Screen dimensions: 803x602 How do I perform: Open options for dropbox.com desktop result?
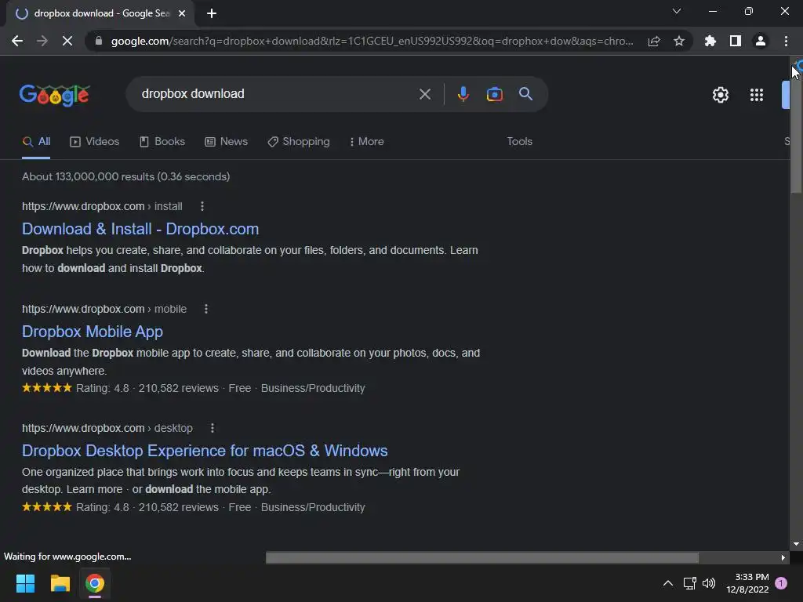[x=212, y=428]
